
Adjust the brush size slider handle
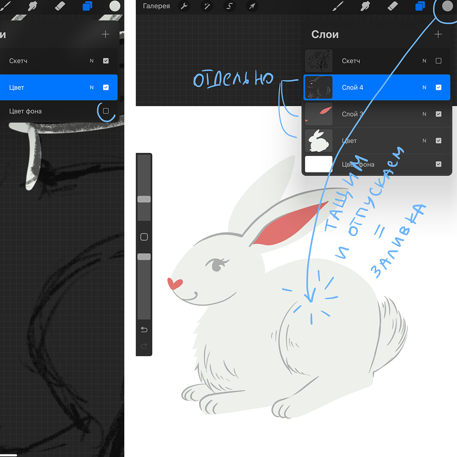click(x=144, y=199)
